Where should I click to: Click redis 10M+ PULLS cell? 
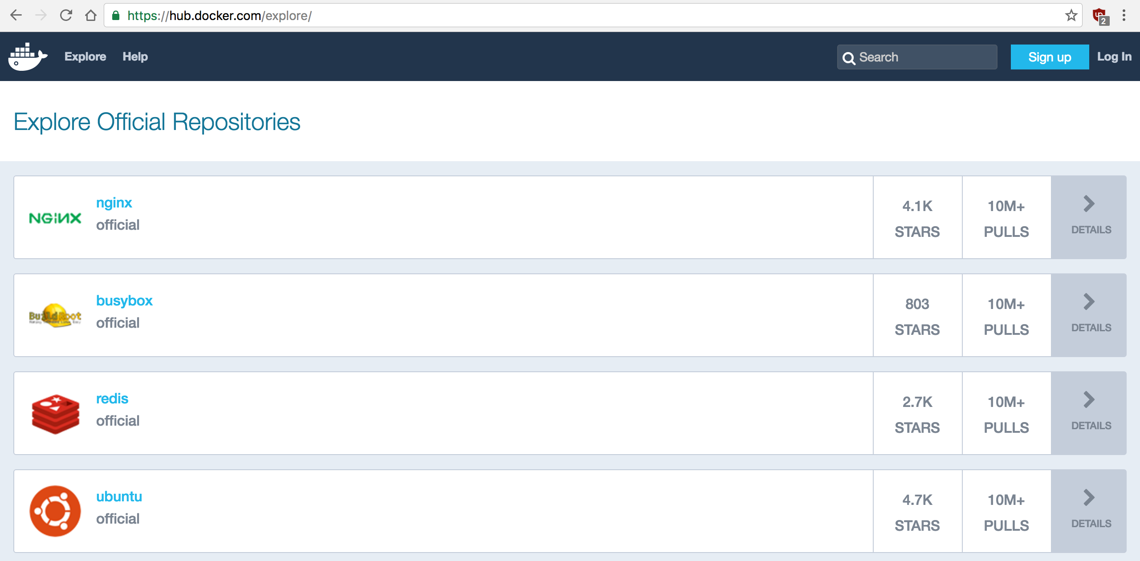[1006, 413]
